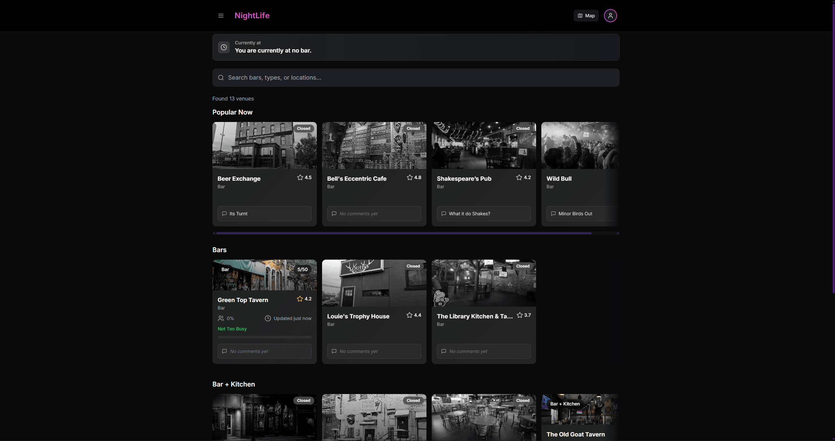Screen dimensions: 835x441
Task: Open the NightLife home logo
Action: [x=252, y=15]
